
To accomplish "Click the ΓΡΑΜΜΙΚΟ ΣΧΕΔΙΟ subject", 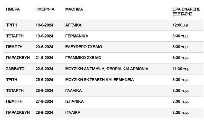I will [83, 58].
